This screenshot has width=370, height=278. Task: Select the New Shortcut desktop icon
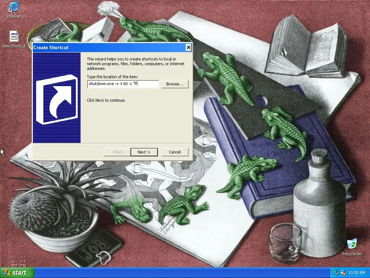[14, 39]
